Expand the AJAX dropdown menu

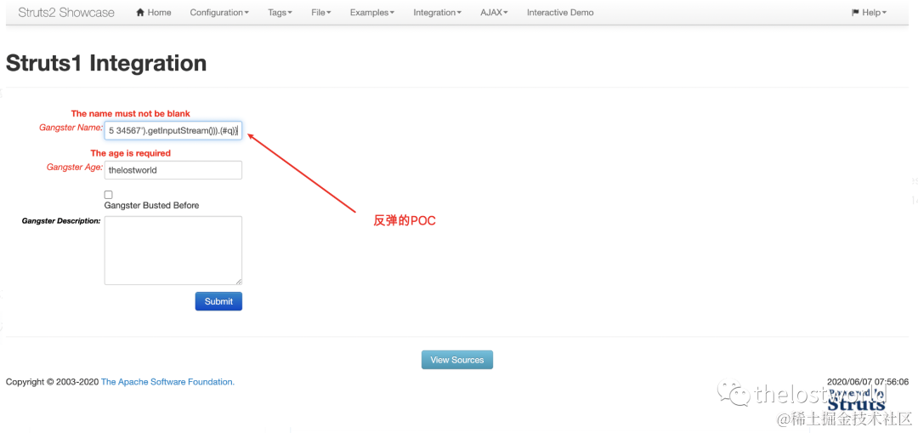tap(494, 12)
